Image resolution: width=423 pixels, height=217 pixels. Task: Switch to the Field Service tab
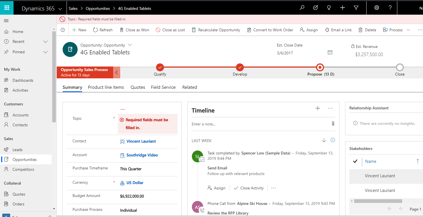(x=163, y=87)
